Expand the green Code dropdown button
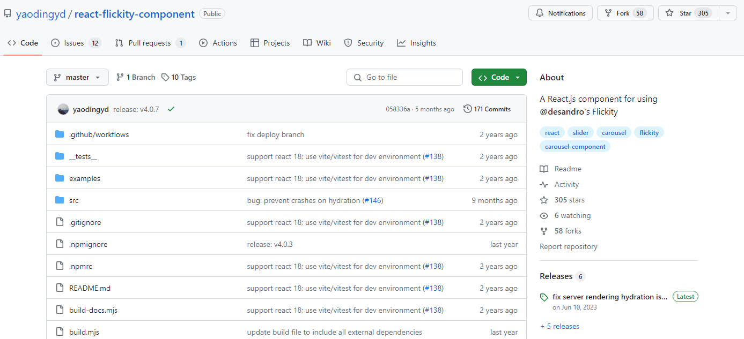 [x=499, y=77]
